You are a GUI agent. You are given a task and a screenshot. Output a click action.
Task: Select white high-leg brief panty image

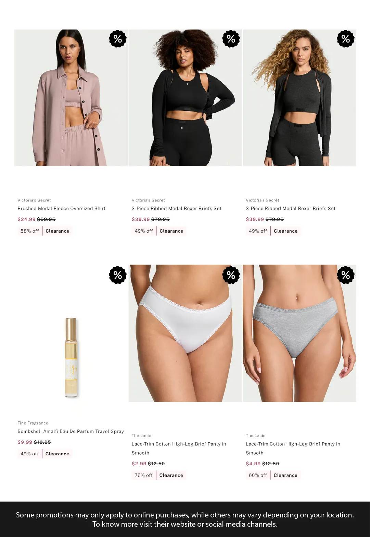coord(185,333)
